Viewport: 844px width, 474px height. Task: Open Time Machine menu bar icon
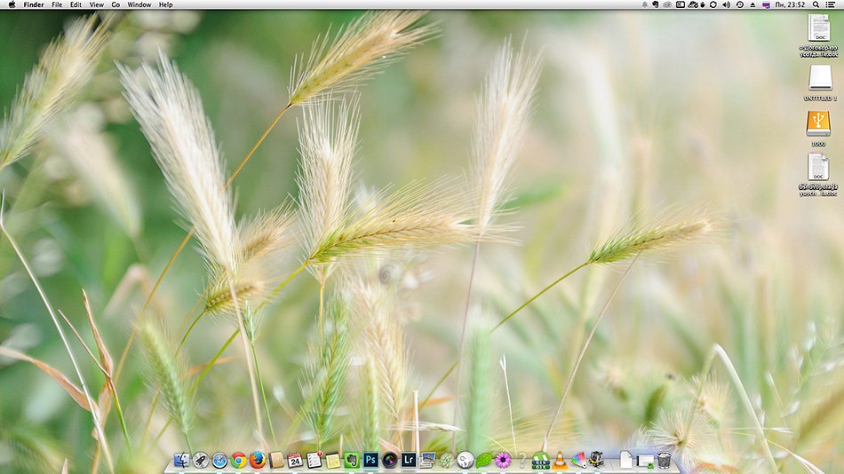pos(740,4)
